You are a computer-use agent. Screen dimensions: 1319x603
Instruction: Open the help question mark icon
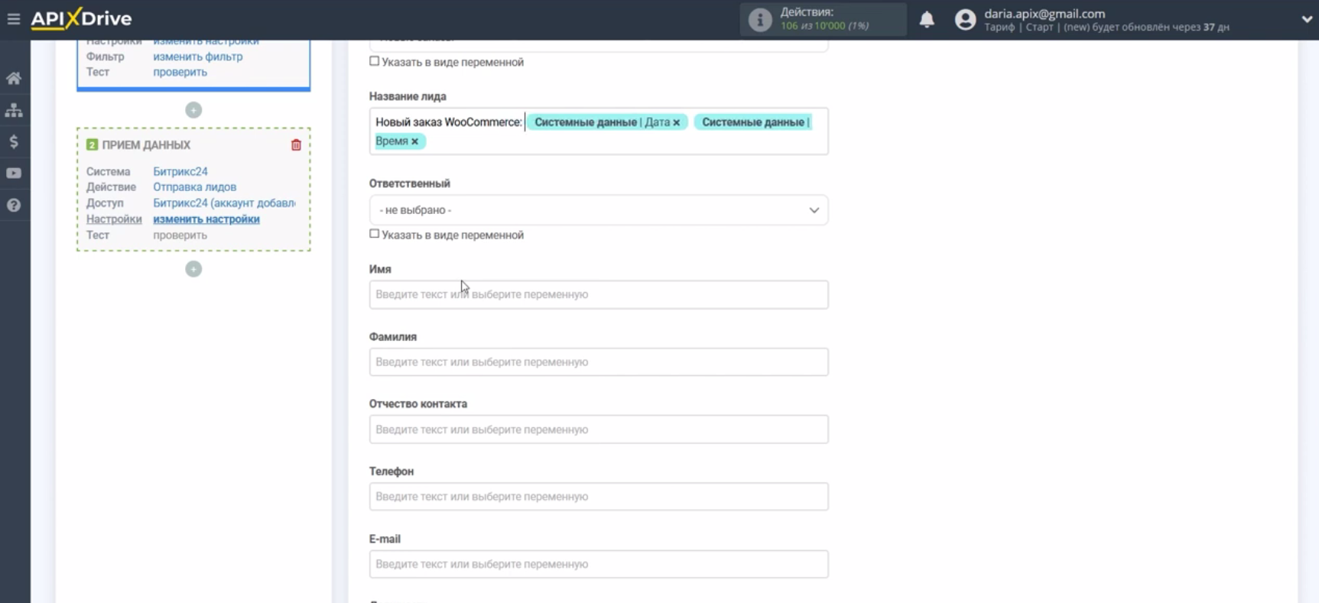pyautogui.click(x=14, y=205)
